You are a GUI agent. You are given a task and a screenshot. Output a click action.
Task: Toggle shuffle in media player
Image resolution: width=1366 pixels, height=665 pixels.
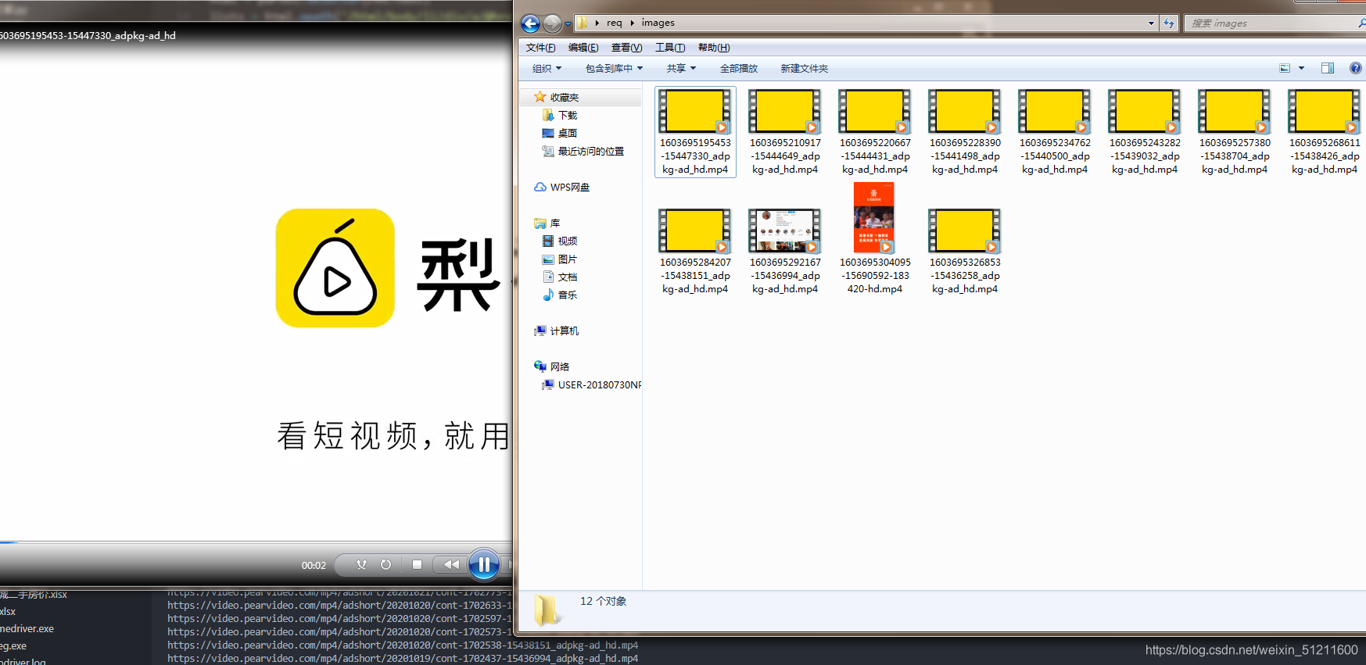click(361, 564)
